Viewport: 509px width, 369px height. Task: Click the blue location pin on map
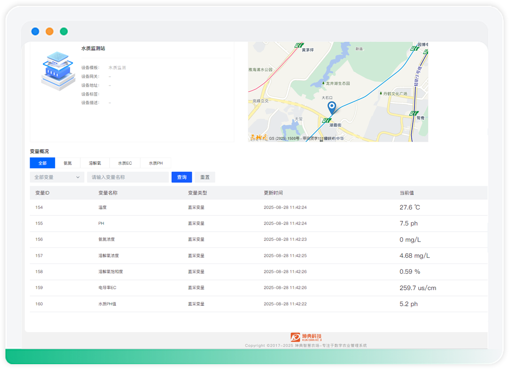(x=331, y=107)
